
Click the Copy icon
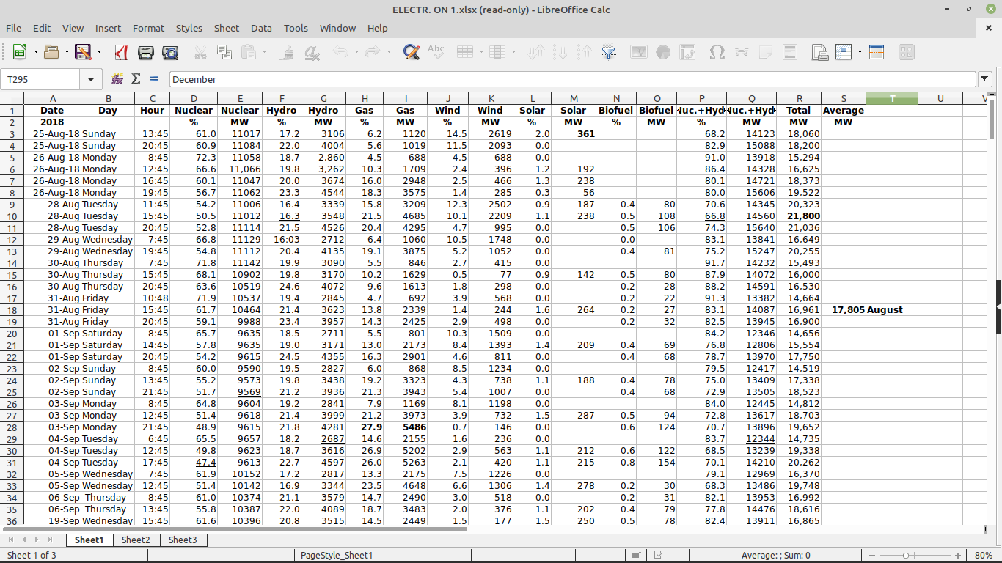pyautogui.click(x=224, y=52)
